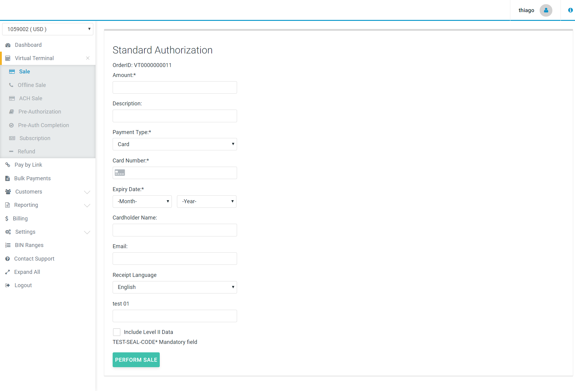Click the Dashboard gauge icon
This screenshot has width=575, height=391.
8,45
